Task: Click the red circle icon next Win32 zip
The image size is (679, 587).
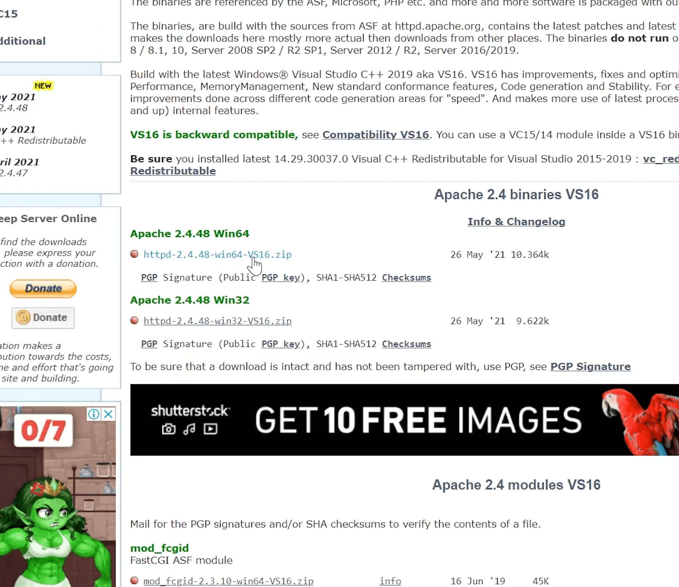Action: [134, 321]
